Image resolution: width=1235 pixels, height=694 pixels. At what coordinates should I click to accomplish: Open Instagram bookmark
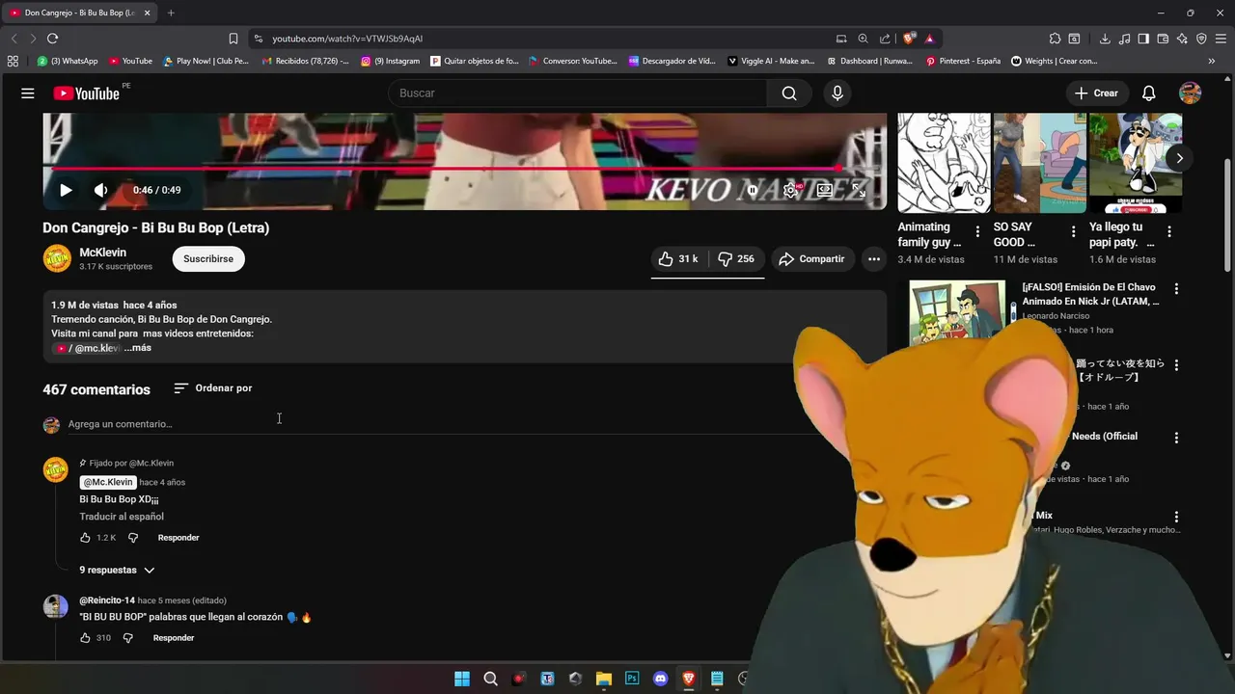click(x=391, y=61)
